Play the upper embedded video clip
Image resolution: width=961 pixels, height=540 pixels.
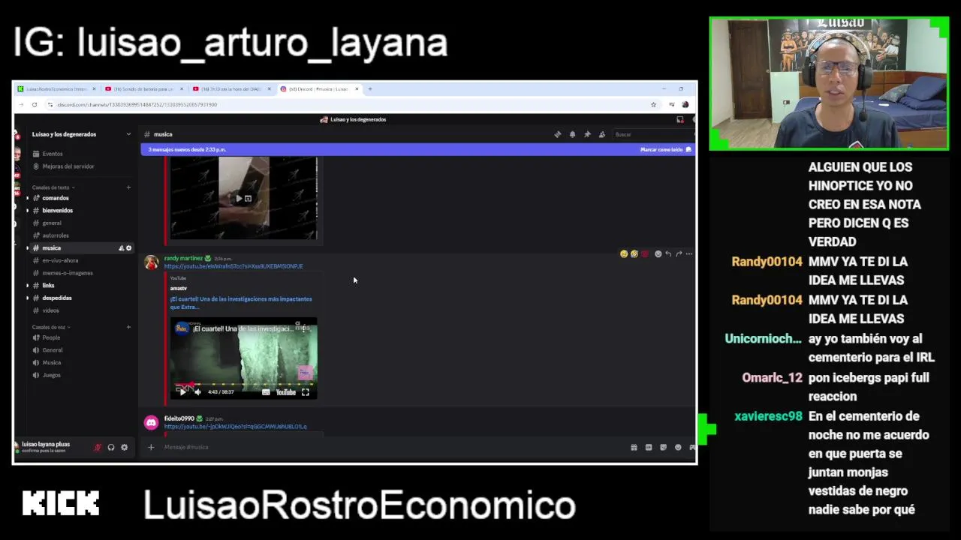coord(239,199)
